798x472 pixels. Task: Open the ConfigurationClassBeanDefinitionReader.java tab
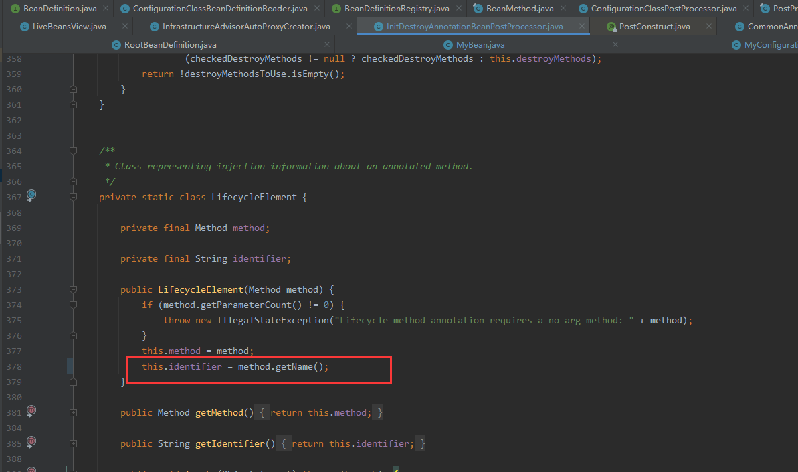coord(220,8)
